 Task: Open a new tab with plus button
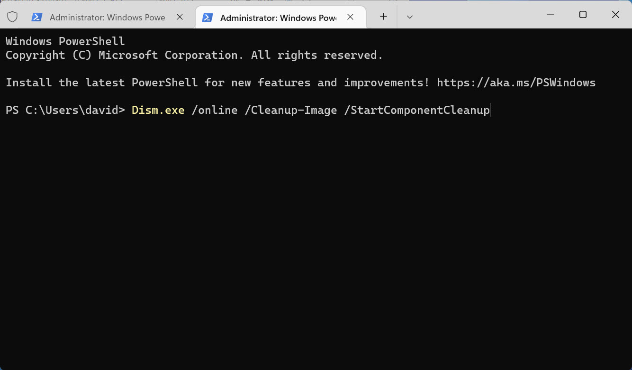383,17
